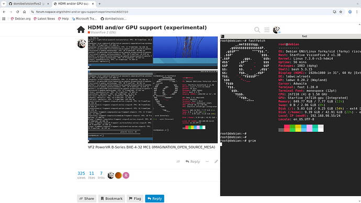The width and height of the screenshot is (361, 203).
Task: Open the forum hamburger menu
Action: (267, 30)
